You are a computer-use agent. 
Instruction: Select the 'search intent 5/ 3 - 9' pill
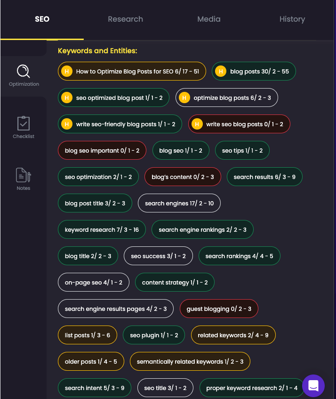95,388
